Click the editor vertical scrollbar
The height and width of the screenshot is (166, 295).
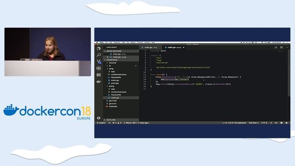click(289, 73)
